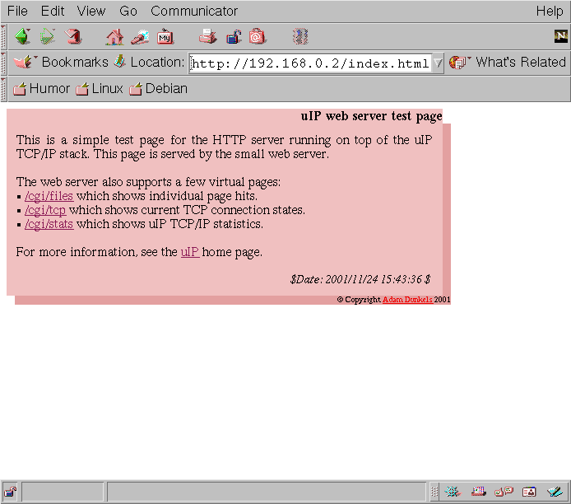Viewport: 571px width, 504px height.
Task: Click the Forward arrow toolbar button
Action: pyautogui.click(x=48, y=36)
